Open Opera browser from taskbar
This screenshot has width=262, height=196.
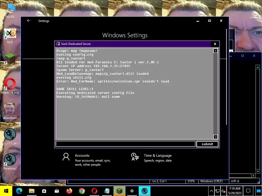click(x=94, y=191)
